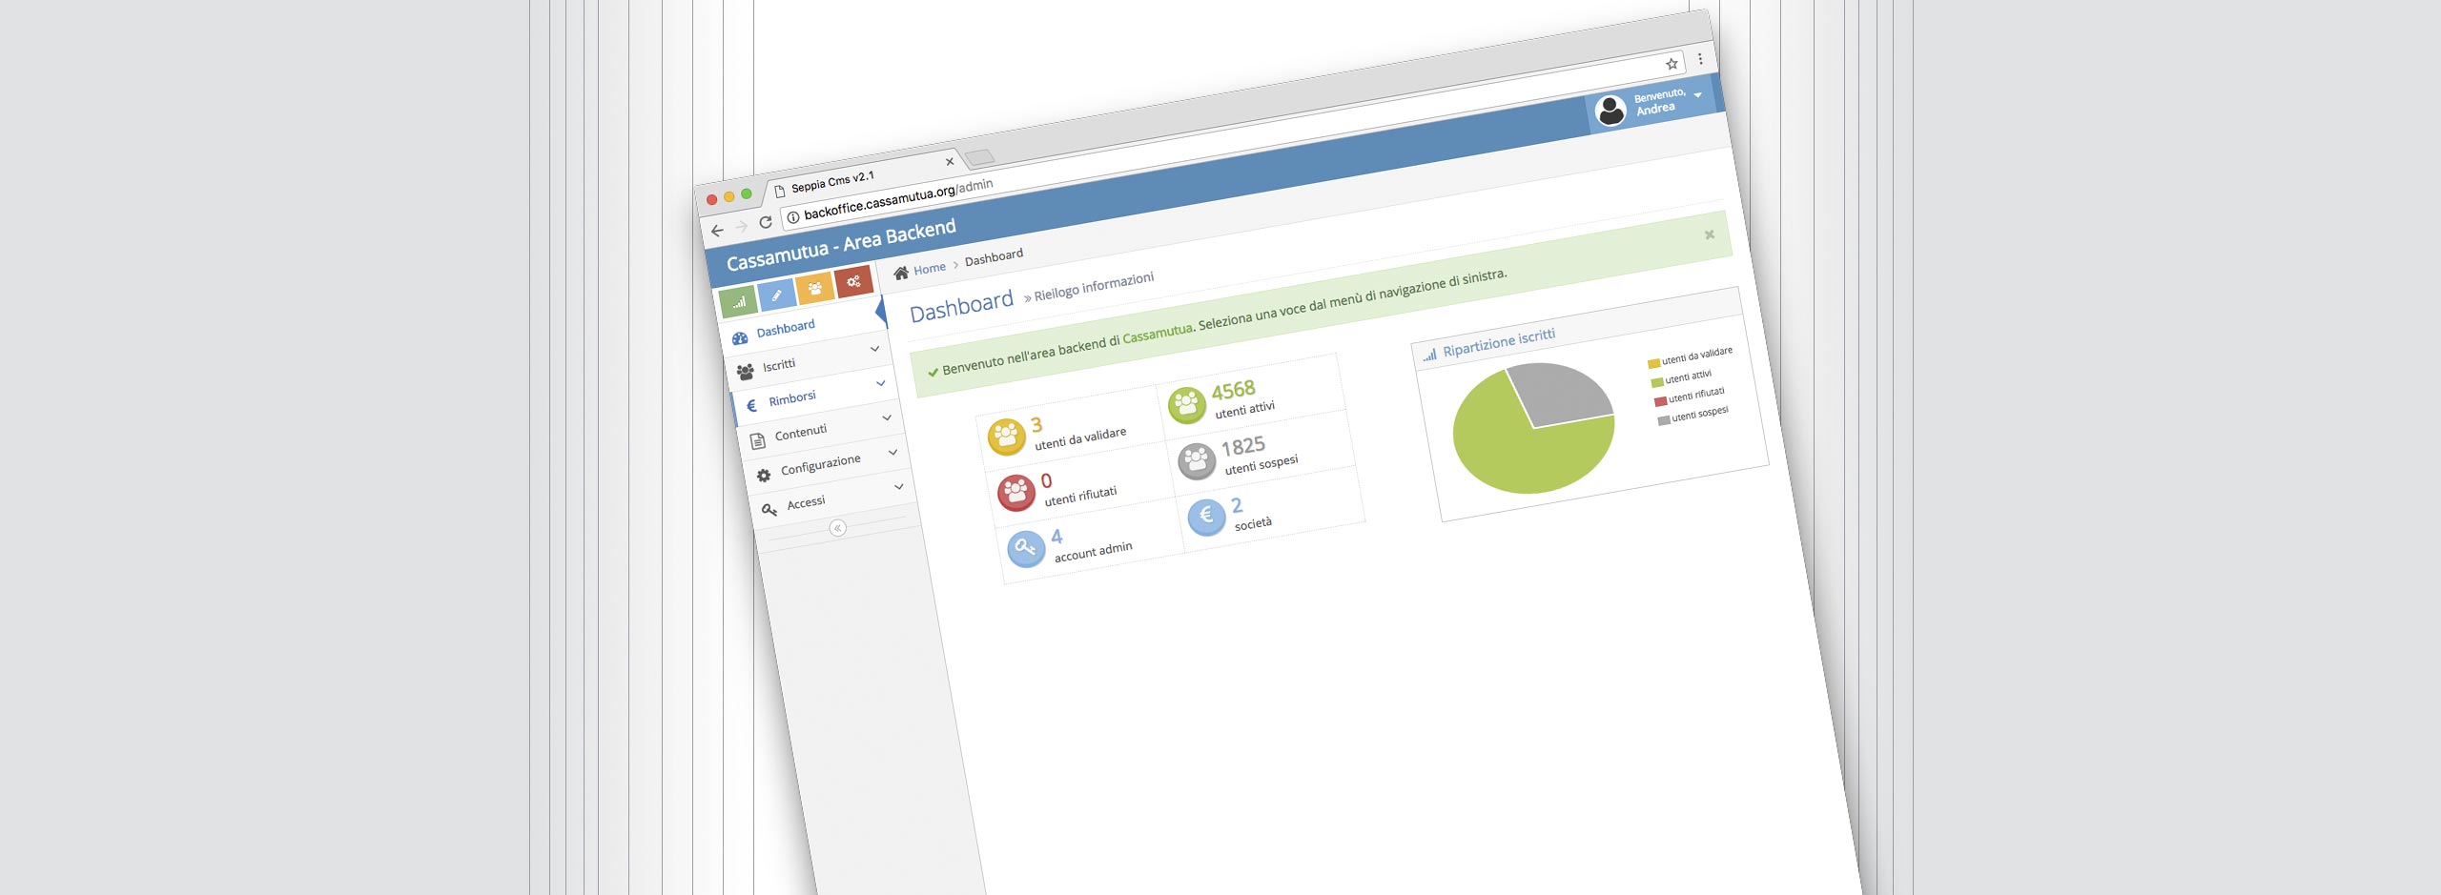Open the browser three-dot menu

click(1700, 59)
